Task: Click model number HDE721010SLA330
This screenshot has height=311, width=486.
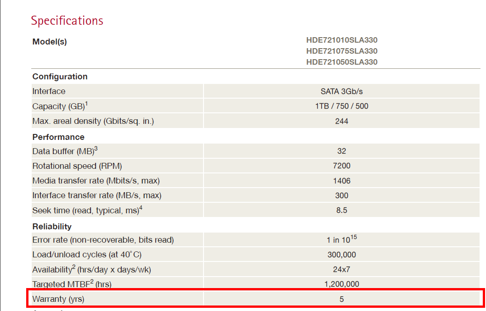Action: [342, 40]
